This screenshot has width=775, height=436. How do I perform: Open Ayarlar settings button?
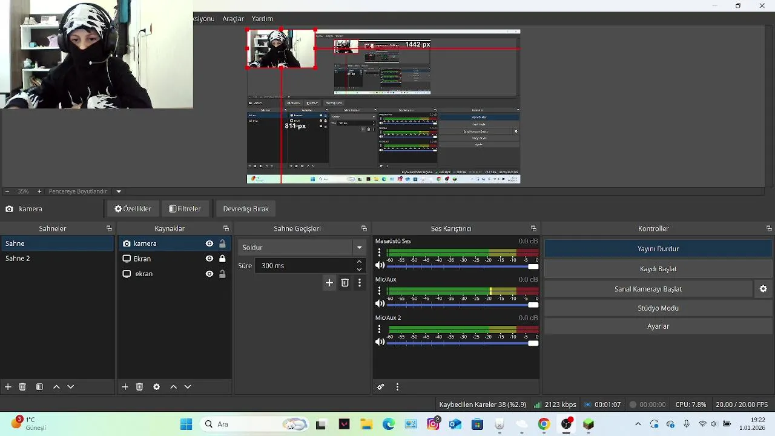pos(658,326)
